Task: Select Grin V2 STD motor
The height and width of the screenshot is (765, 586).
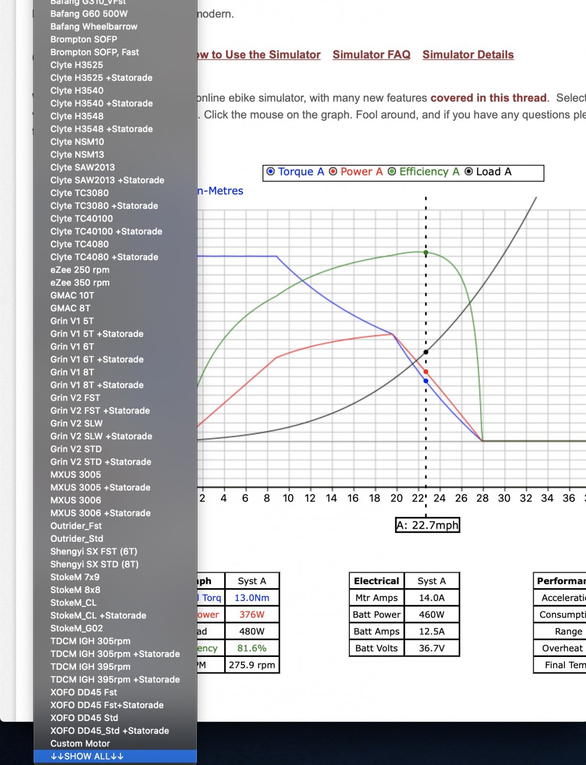Action: coord(115,449)
